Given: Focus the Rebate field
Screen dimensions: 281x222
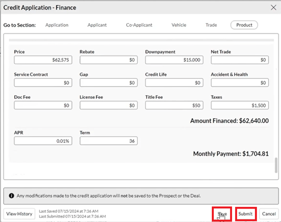Looking at the screenshot, I should click(109, 60).
